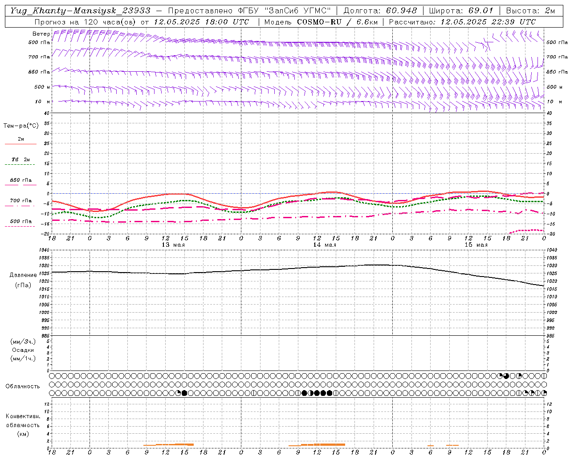Viewport: 570px width, 456px height.
Task: Click the station title Yug_Khanty-Mansiysk_23933
Action: pos(80,11)
